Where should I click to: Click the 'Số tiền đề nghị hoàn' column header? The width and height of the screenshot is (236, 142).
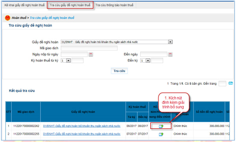click(209, 112)
